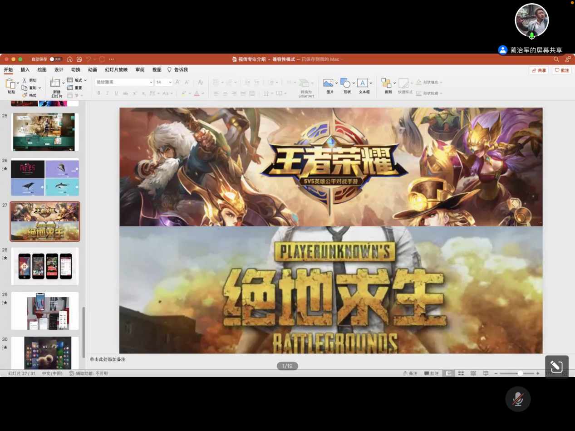
Task: Click the Share (共享) button
Action: click(539, 70)
